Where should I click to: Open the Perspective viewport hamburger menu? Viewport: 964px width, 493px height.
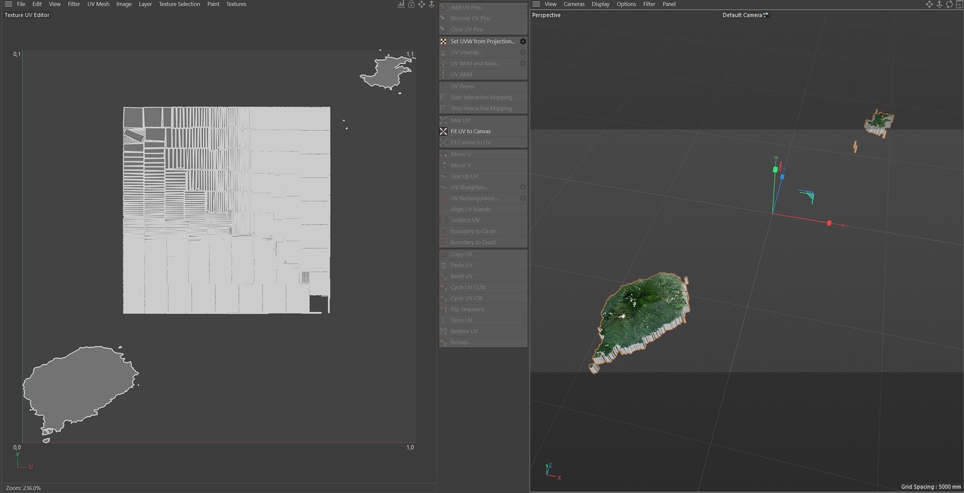pos(537,4)
